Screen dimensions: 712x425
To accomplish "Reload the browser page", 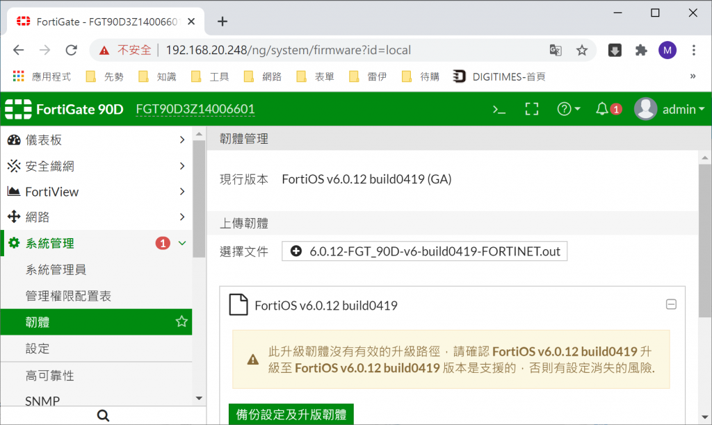I will [x=72, y=50].
